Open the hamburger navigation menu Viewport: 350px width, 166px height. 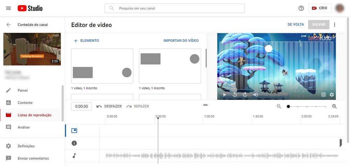pyautogui.click(x=8, y=8)
